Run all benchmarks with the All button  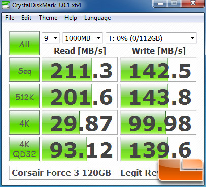tap(24, 43)
